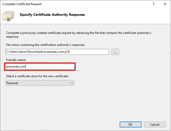Select the Personal value in the store list

12,83
